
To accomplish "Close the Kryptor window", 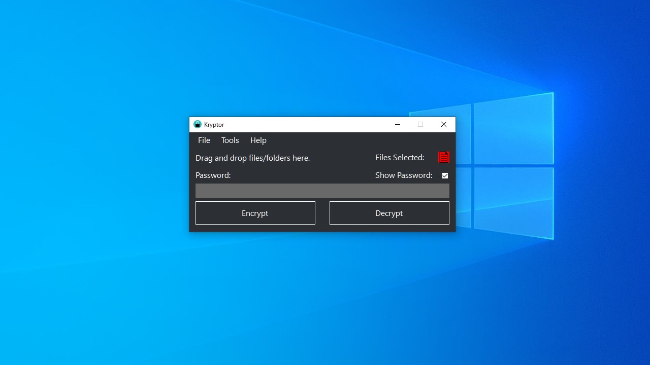I will pos(444,124).
